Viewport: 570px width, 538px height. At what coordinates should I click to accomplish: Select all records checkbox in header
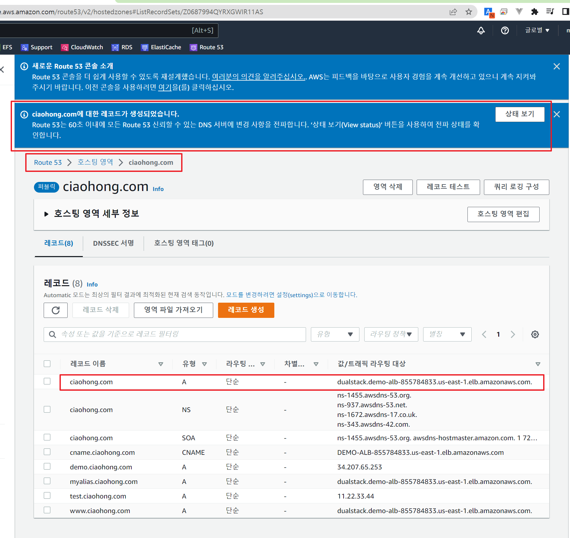[47, 364]
